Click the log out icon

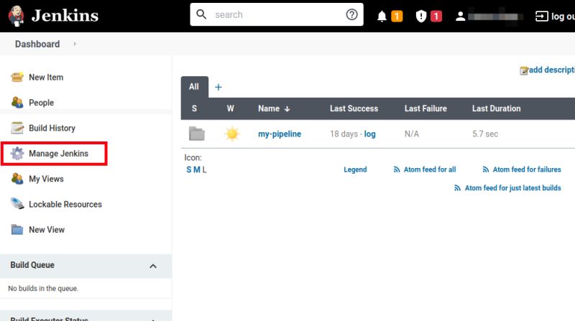542,16
